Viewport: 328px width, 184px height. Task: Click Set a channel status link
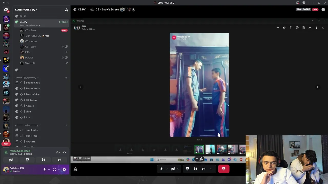[x=30, y=26]
